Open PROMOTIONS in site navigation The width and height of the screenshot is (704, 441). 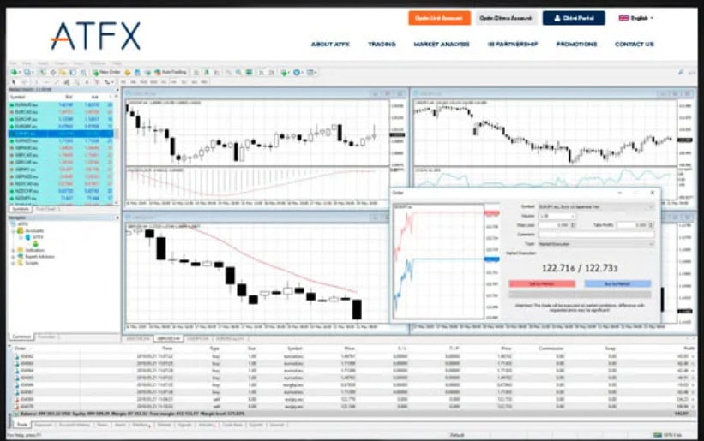click(x=576, y=44)
